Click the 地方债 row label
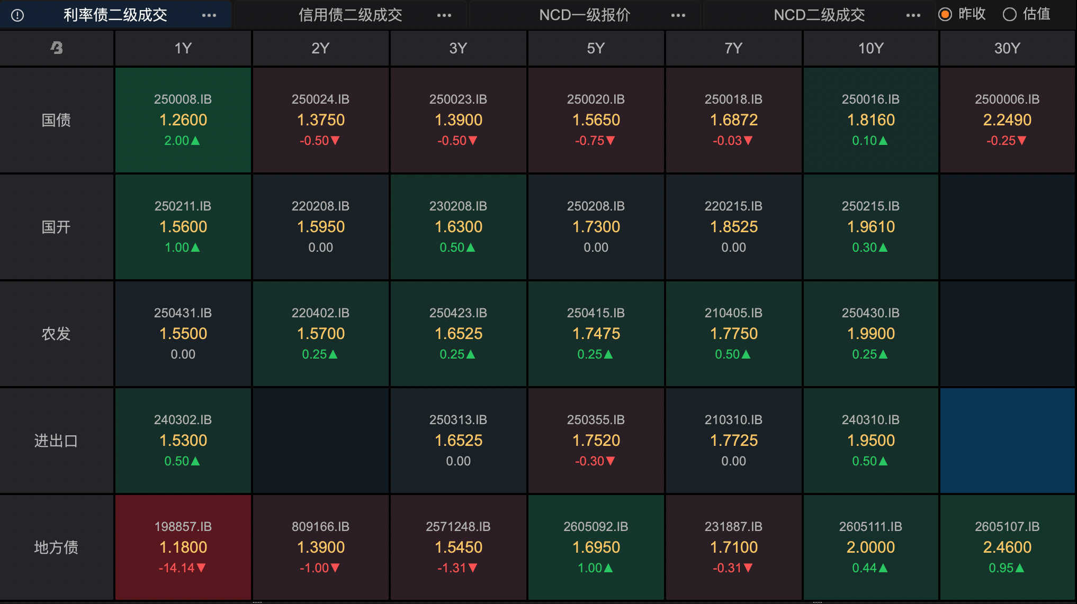This screenshot has height=604, width=1077. click(x=56, y=547)
